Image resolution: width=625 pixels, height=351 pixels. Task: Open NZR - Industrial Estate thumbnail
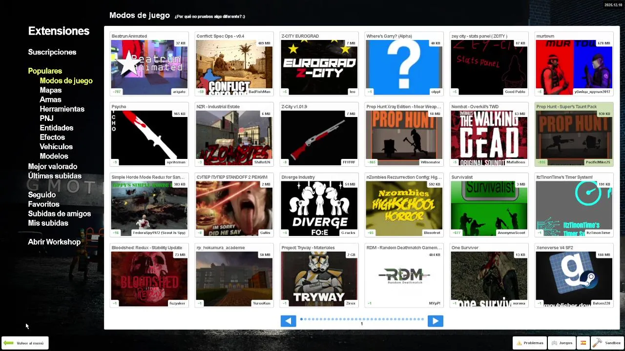click(234, 138)
